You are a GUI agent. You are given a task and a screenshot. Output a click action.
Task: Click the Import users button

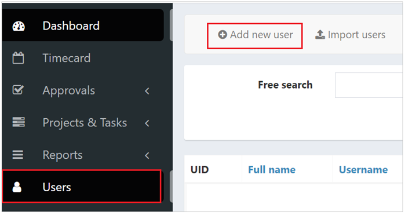tap(350, 35)
